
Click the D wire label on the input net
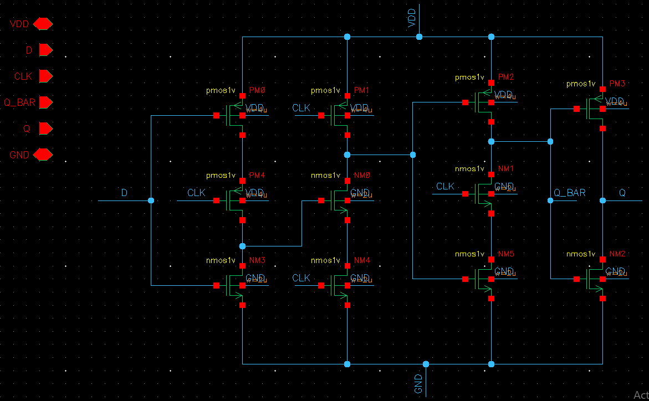pyautogui.click(x=124, y=193)
